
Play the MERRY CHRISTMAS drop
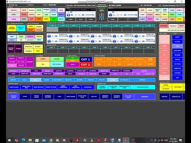[x=63, y=87]
